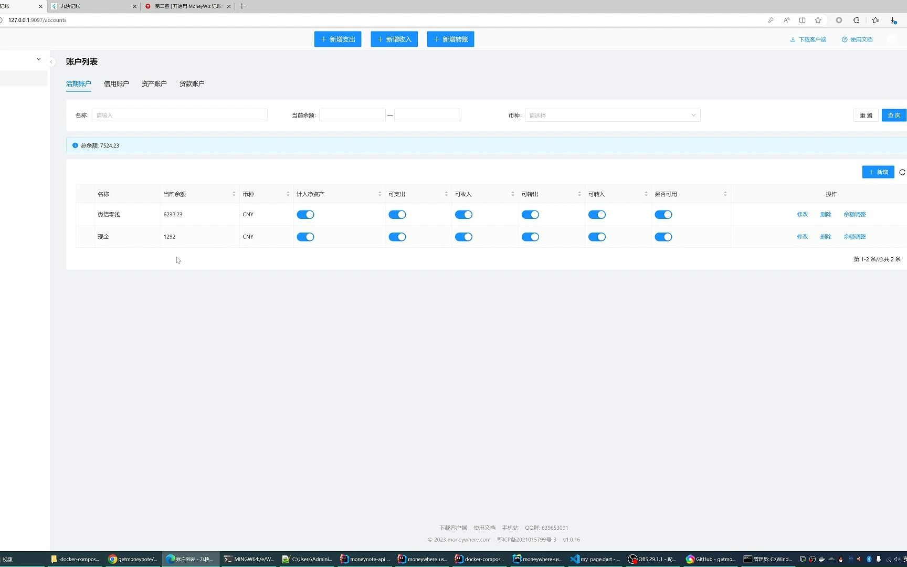907x567 pixels.
Task: Open the favorites list icon in browser toolbar
Action: pos(876,20)
